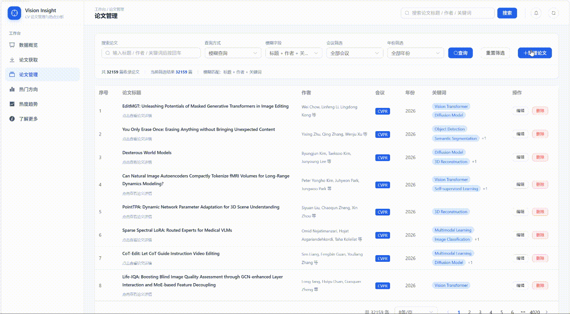Open the 论文管理 sidebar menu item

click(x=43, y=74)
